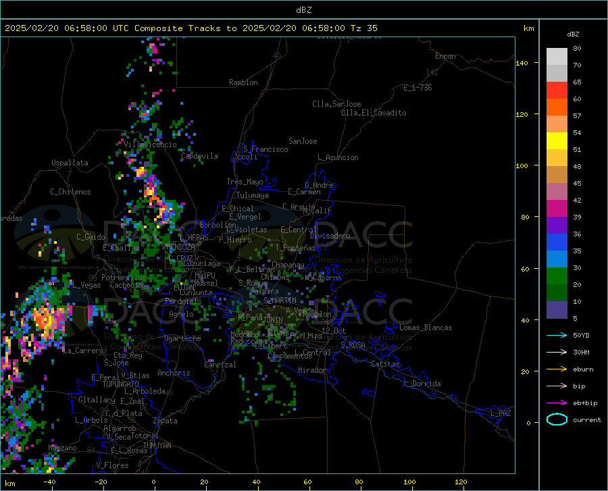The width and height of the screenshot is (608, 491).
Task: Click the UTC Composite Tracks timestamp header
Action: click(191, 28)
